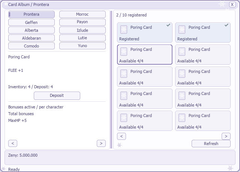Click the green checkmark on first registered card
240x172 pixels.
[x=168, y=25]
